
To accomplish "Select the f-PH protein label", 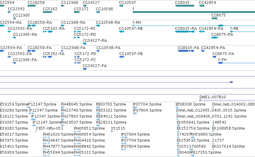I will tap(222, 60).
